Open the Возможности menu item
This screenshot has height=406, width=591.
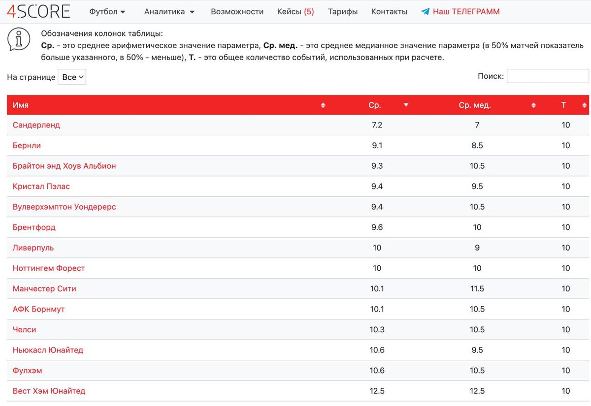(x=237, y=11)
